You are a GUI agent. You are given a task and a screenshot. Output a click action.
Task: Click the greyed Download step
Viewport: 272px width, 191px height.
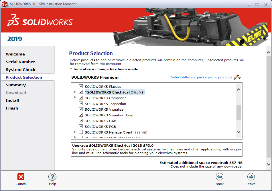click(x=16, y=93)
